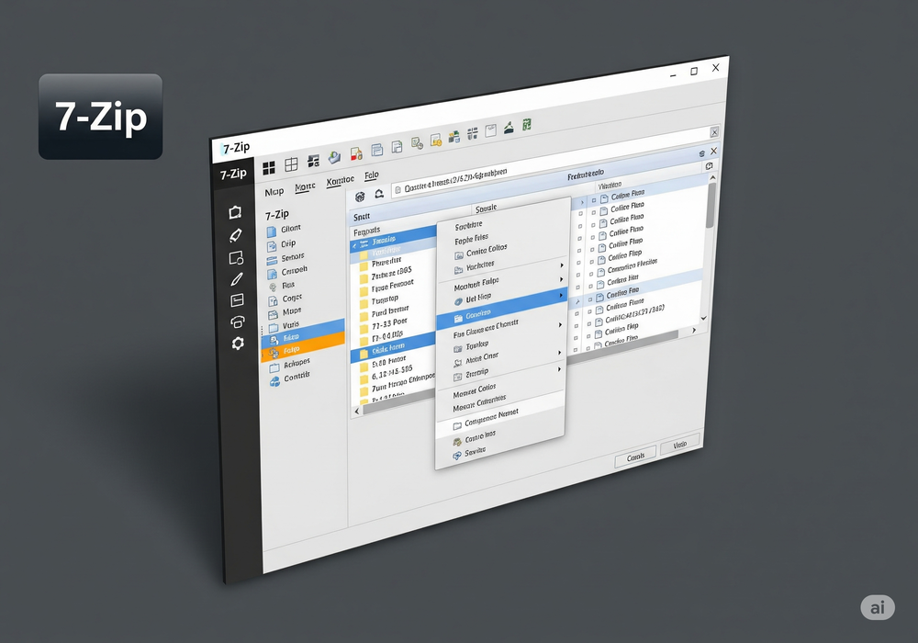Image resolution: width=918 pixels, height=643 pixels.
Task: Click the red document with lock toolbar icon
Action: 356,153
